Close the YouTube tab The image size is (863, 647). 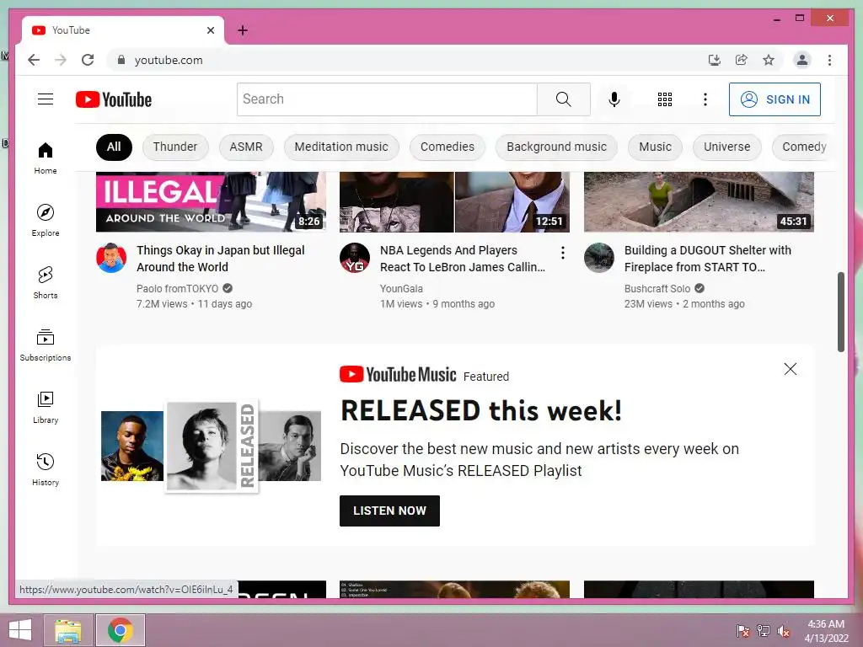[210, 30]
